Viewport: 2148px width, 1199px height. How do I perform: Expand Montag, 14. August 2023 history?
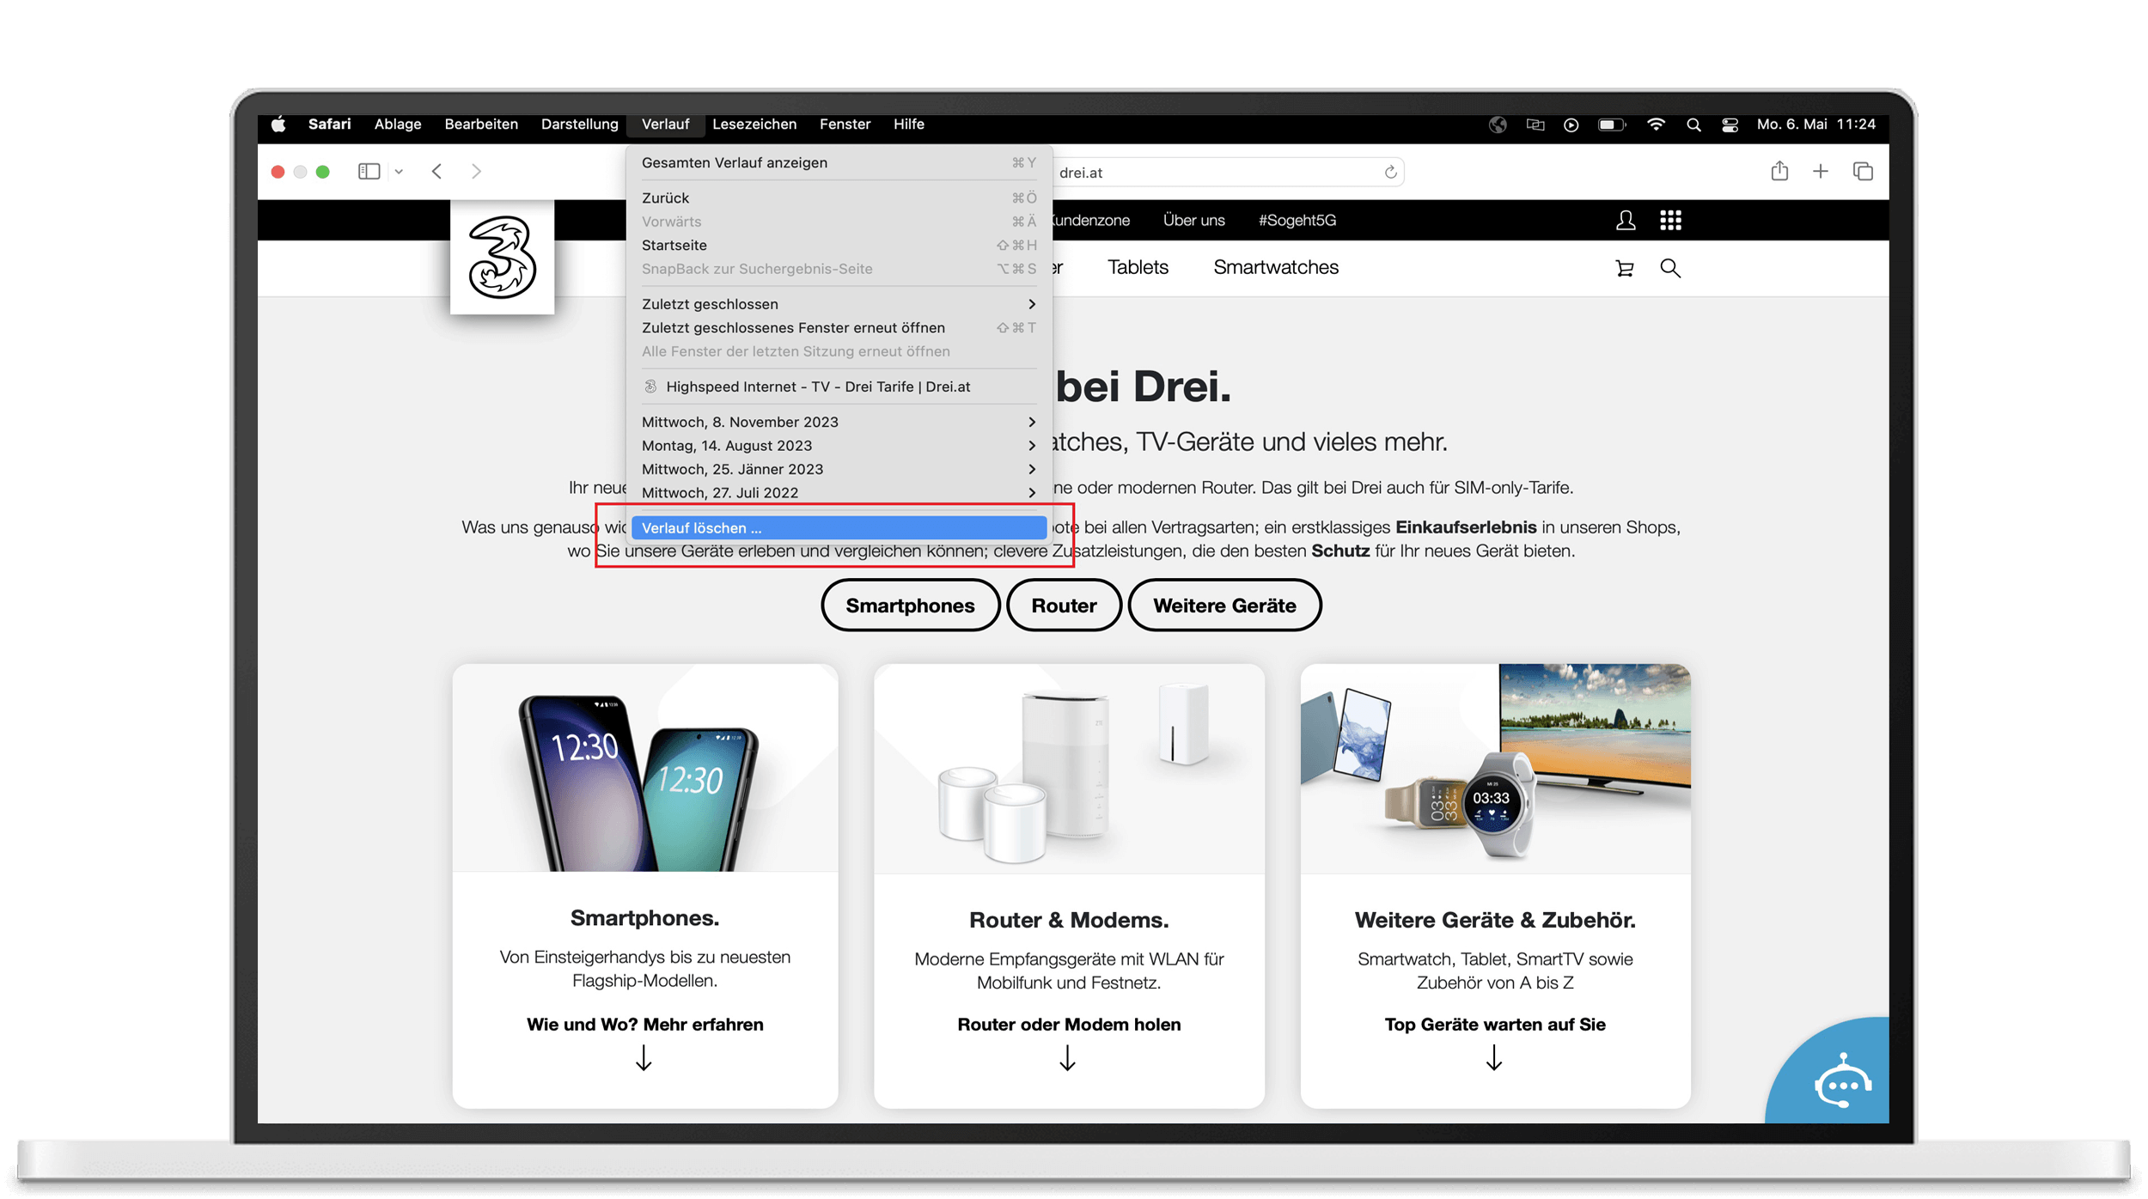click(839, 445)
